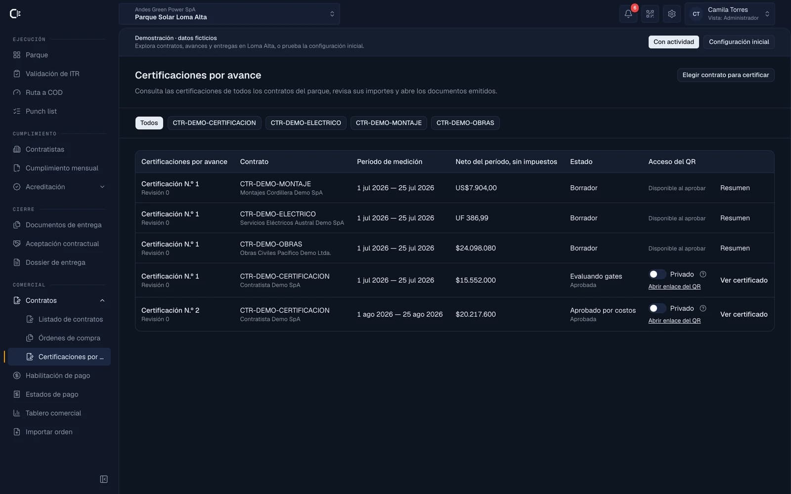The height and width of the screenshot is (494, 791).
Task: Open Estados de pago
Action: click(59, 394)
